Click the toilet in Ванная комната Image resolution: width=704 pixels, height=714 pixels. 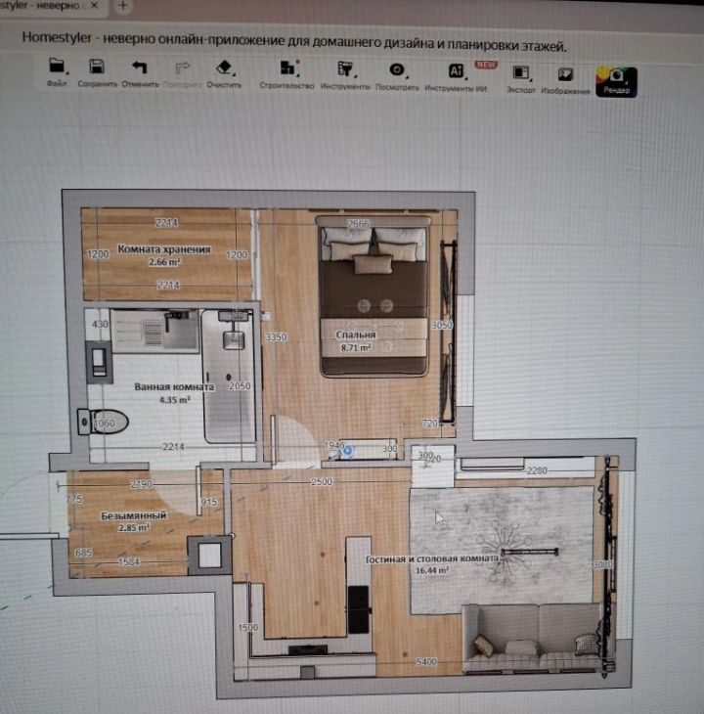point(95,422)
